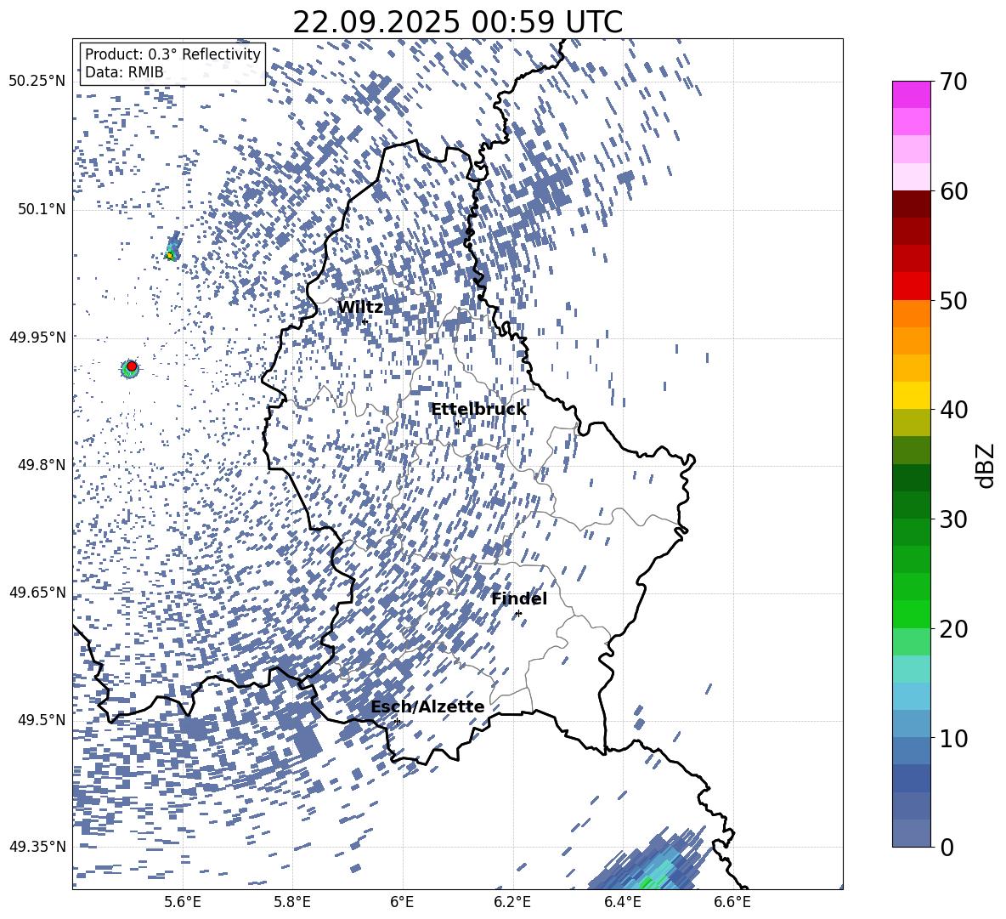Click the cross marker at Esch/Alzette
This screenshot has width=1006, height=919.
click(x=397, y=721)
